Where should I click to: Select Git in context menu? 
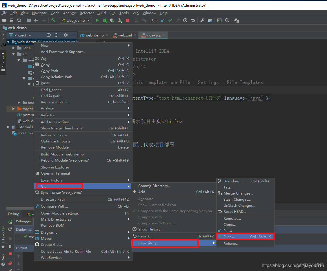click(x=83, y=186)
